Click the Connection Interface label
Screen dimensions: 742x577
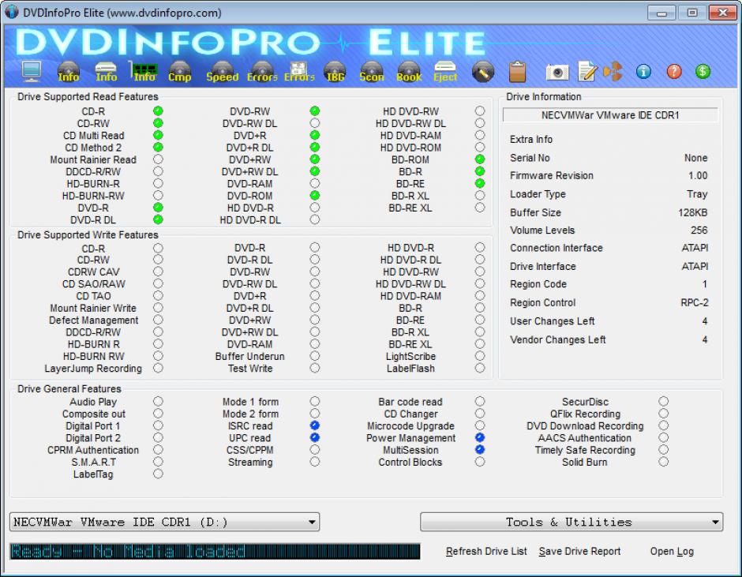(556, 248)
